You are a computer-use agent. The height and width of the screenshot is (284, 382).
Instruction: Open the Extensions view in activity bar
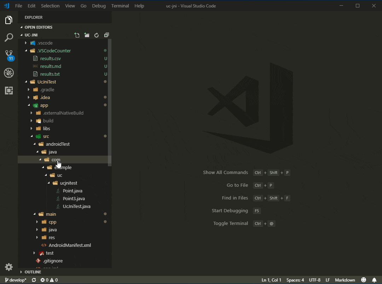(x=9, y=91)
